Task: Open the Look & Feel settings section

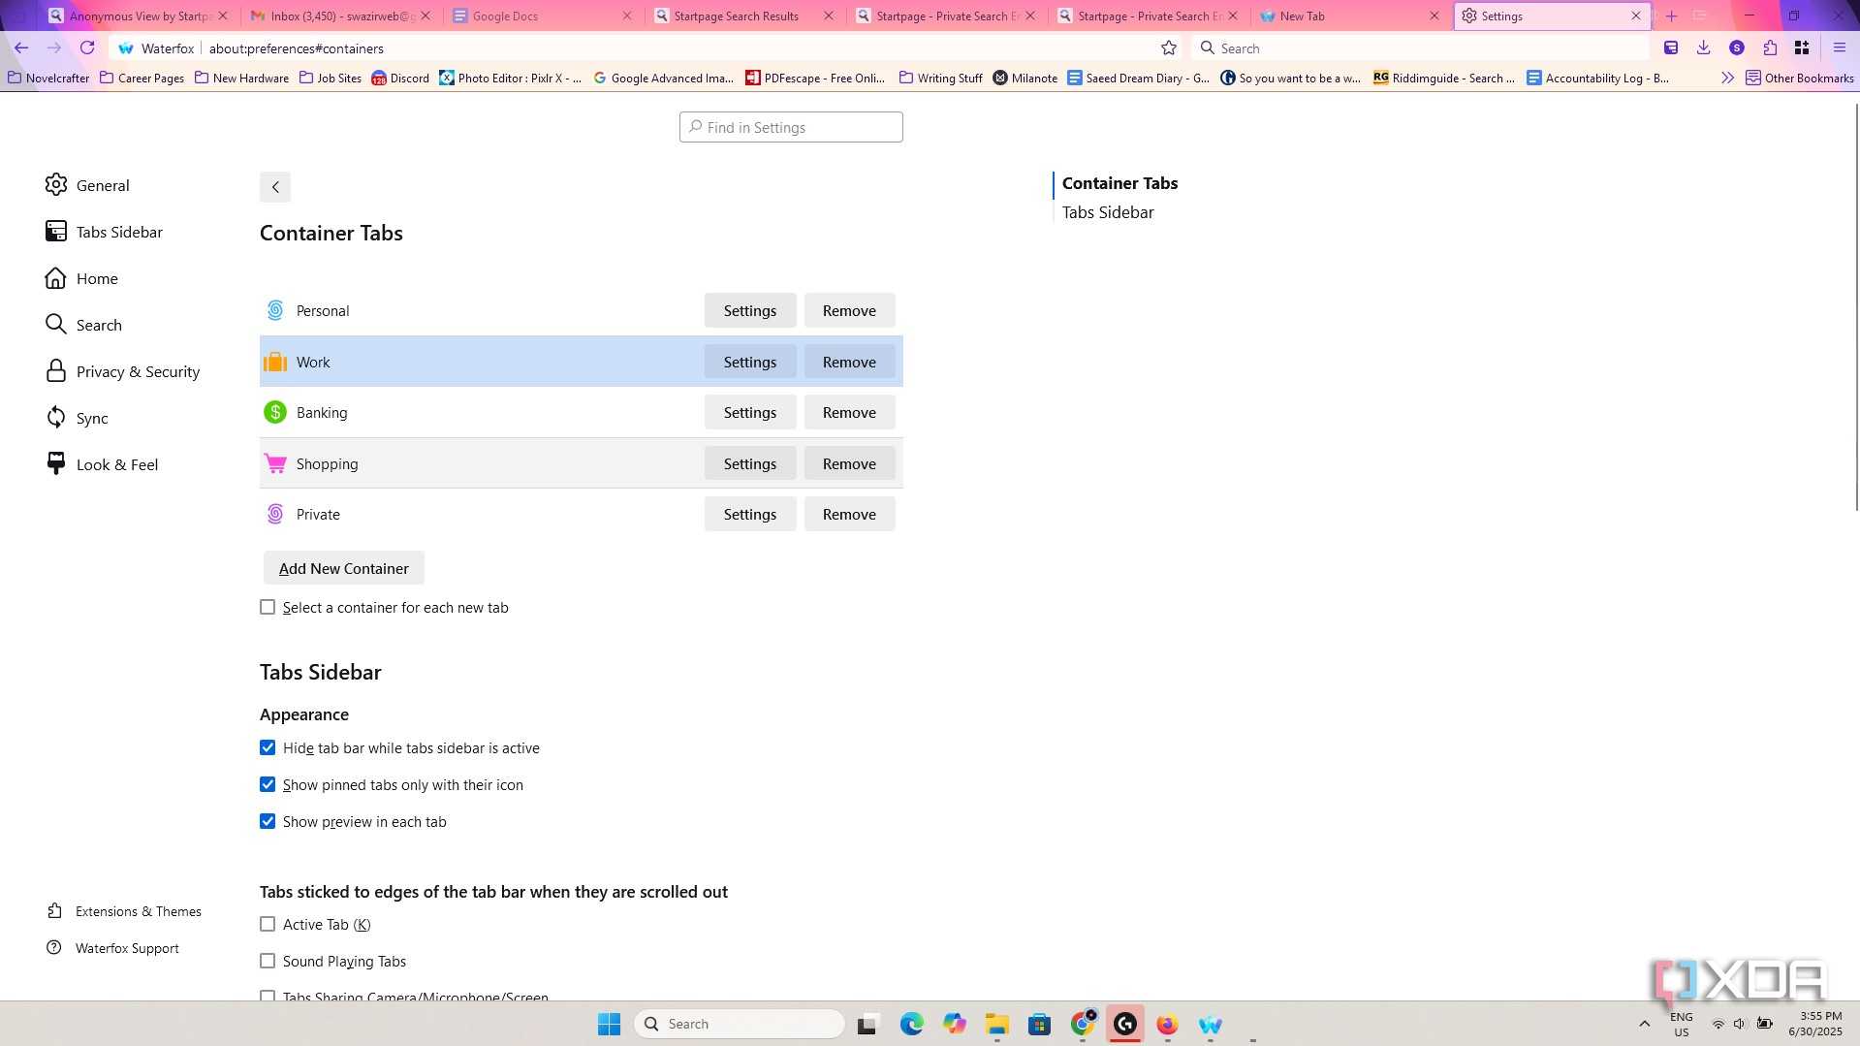Action: coord(102,464)
